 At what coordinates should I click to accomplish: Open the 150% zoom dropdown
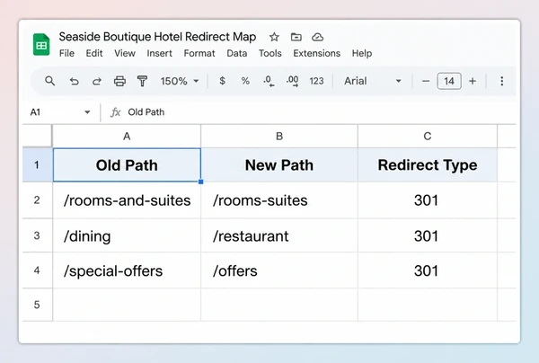(x=180, y=81)
